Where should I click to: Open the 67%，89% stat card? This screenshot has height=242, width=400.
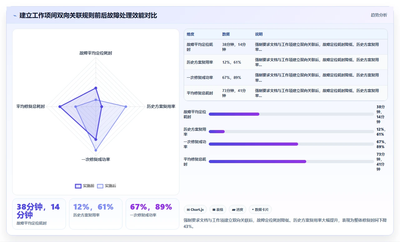pos(152,214)
